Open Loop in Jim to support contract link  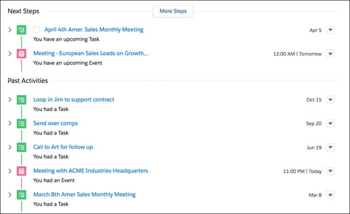74,100
